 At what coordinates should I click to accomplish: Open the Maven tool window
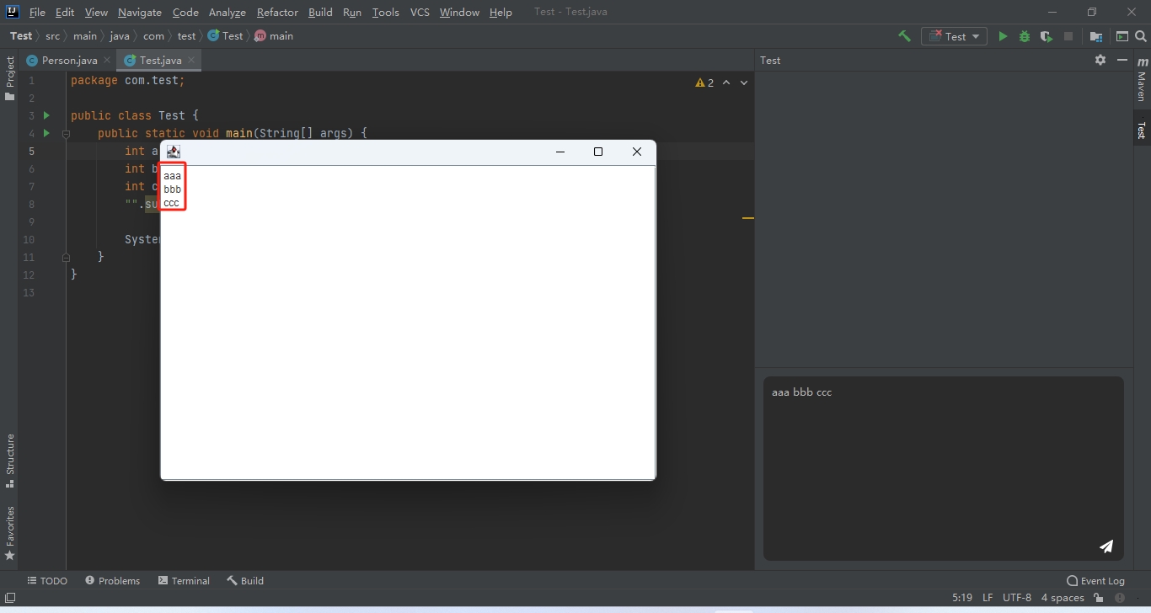[x=1142, y=79]
